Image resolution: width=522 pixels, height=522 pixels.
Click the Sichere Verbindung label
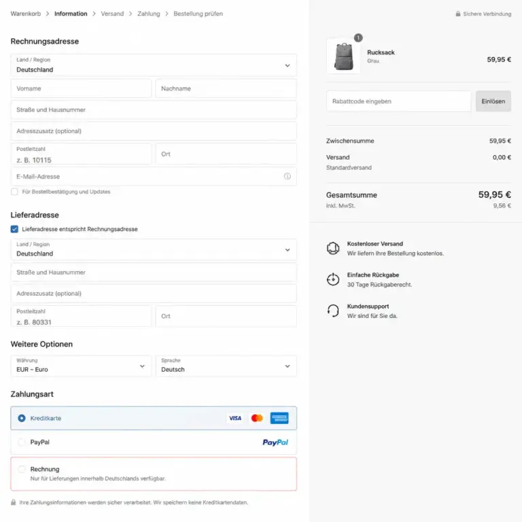[487, 14]
